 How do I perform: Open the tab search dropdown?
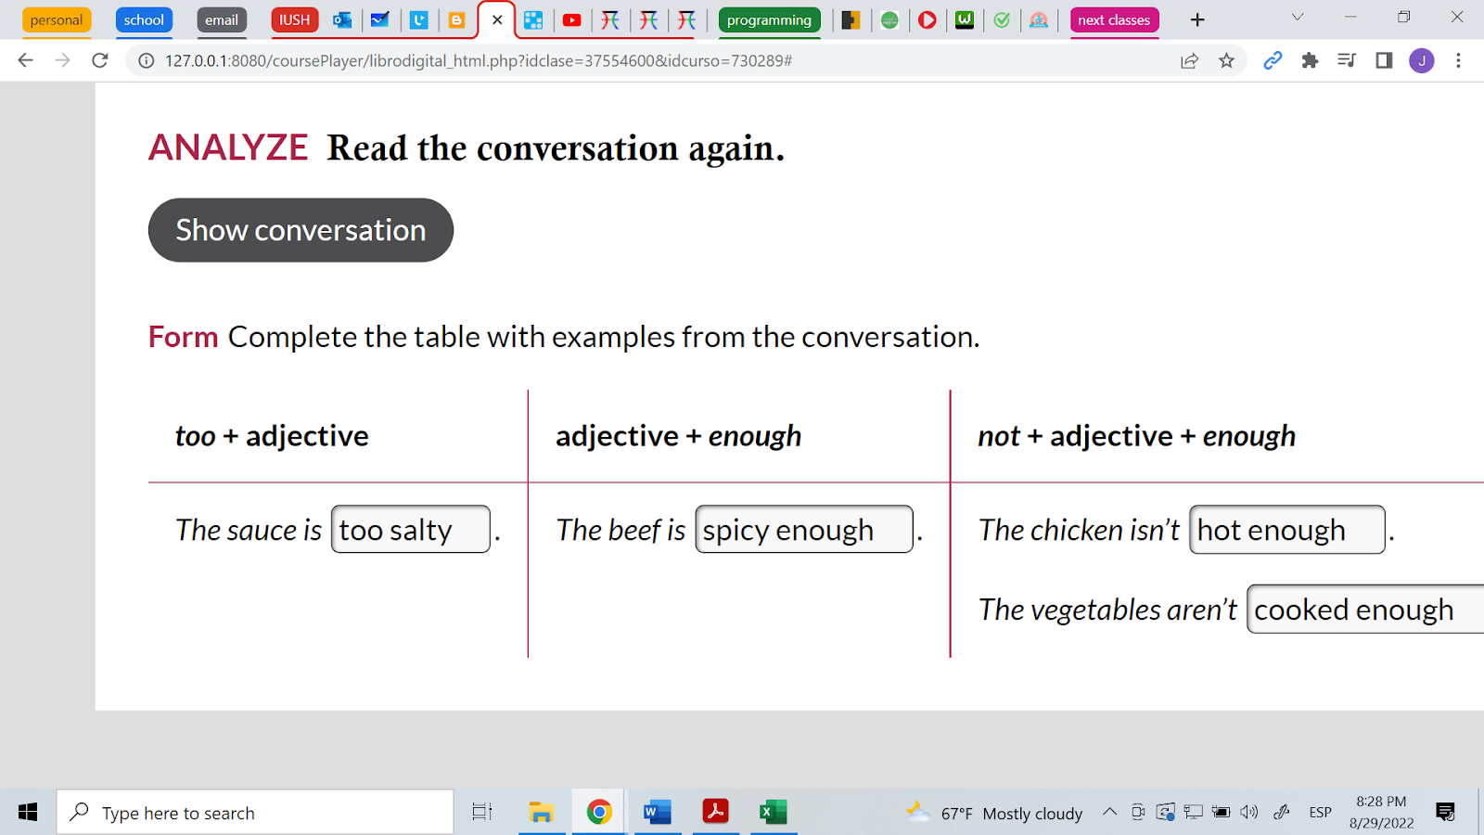1298,17
